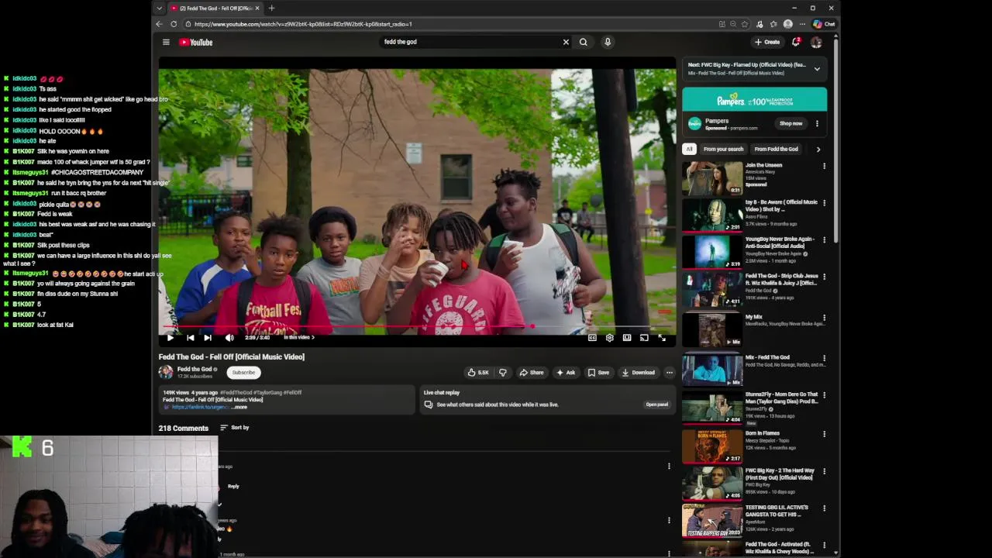Skip to previous video
This screenshot has width=992, height=558.
click(x=191, y=338)
